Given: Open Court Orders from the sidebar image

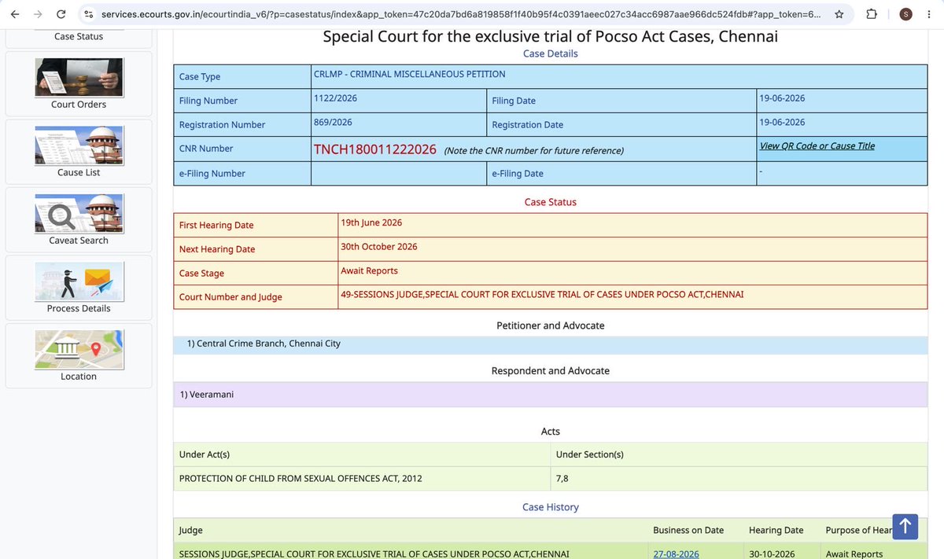Looking at the screenshot, I should 79,76.
